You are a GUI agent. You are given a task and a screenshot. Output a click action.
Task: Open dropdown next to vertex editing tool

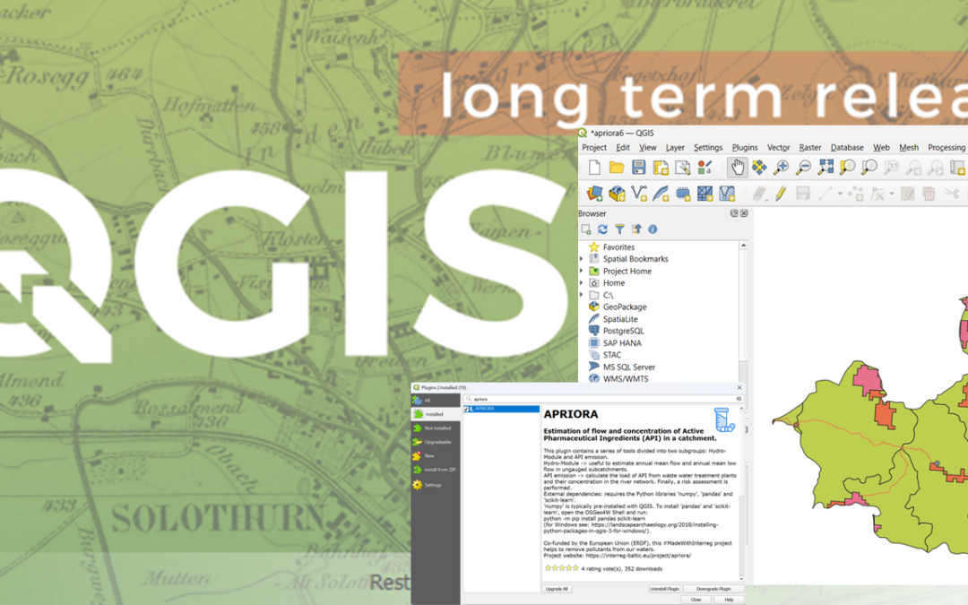[892, 194]
